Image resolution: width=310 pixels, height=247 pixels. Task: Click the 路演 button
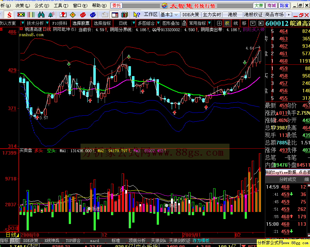point(284,6)
